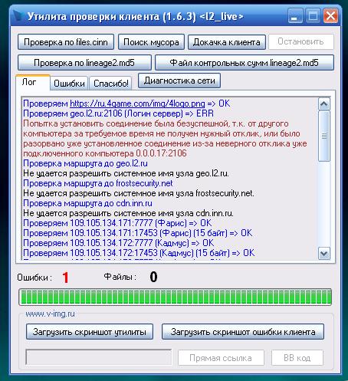348x381 pixels.
Task: Switch to the "Лог" tab
Action: 33,82
